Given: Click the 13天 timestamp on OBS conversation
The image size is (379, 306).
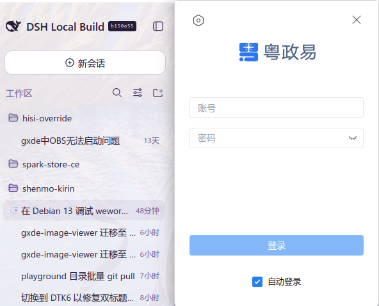Looking at the screenshot, I should coord(152,141).
